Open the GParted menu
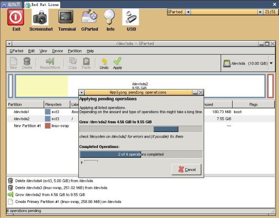 pos(16,51)
